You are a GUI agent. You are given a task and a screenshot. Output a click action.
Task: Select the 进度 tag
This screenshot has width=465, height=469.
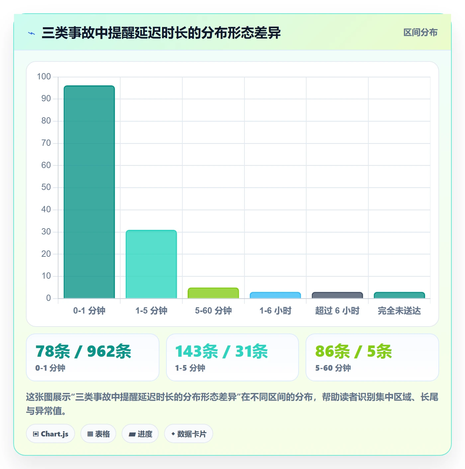pos(140,433)
